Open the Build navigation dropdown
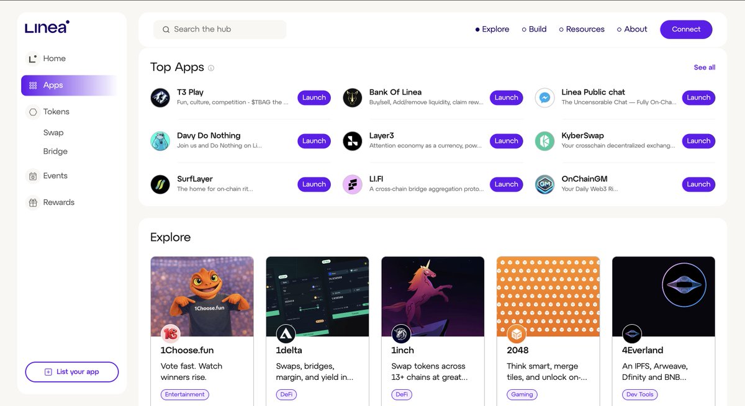 pos(533,29)
